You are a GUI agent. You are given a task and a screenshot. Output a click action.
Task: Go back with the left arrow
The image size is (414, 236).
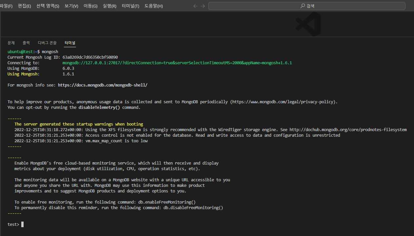pyautogui.click(x=196, y=6)
